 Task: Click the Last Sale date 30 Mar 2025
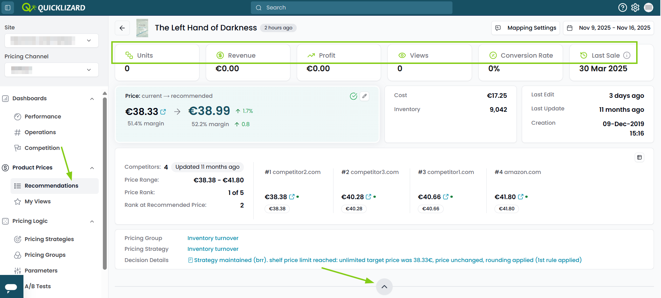click(x=603, y=69)
